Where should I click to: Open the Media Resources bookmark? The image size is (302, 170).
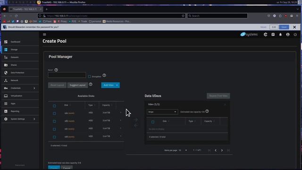117,21
